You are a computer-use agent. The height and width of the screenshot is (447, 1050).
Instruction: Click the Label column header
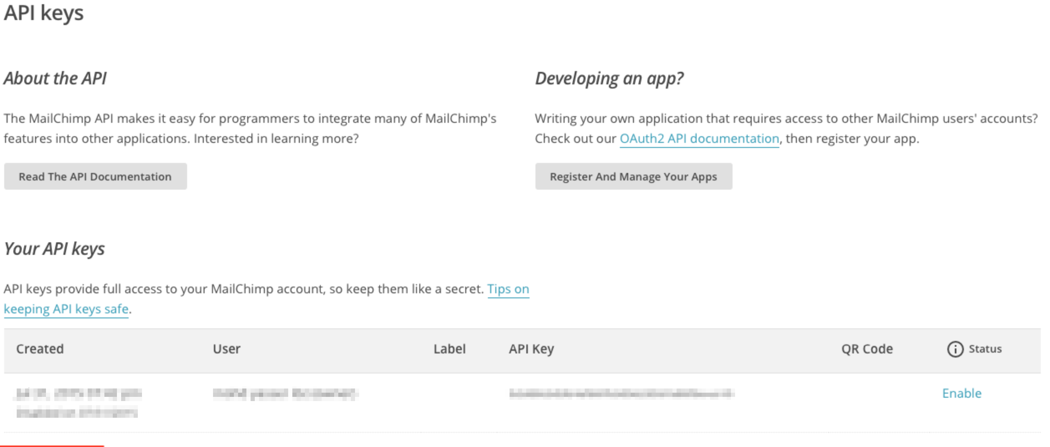(x=449, y=349)
